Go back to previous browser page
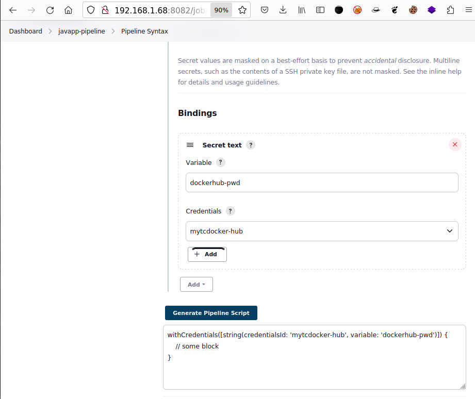Screen dimensions: 475x399 13,10
